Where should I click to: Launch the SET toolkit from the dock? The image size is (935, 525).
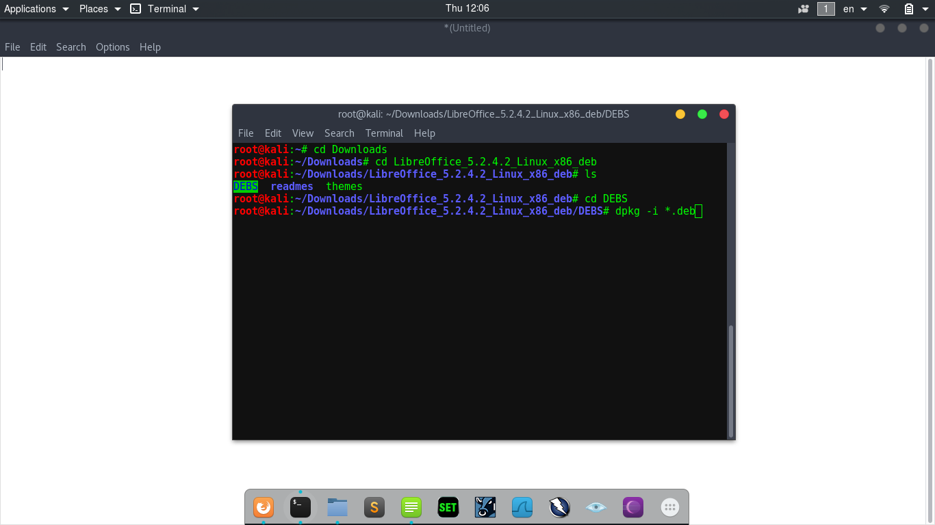point(448,507)
